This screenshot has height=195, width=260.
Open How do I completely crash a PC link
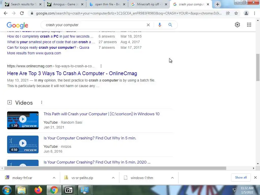click(x=50, y=36)
